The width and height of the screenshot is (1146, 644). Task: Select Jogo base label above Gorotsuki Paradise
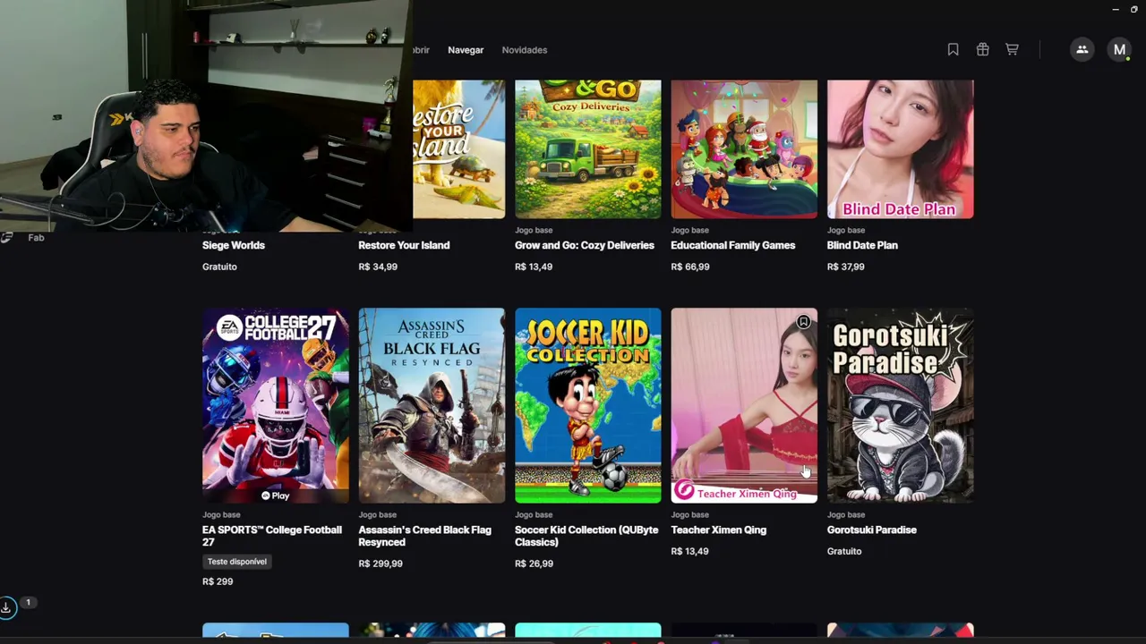[846, 515]
